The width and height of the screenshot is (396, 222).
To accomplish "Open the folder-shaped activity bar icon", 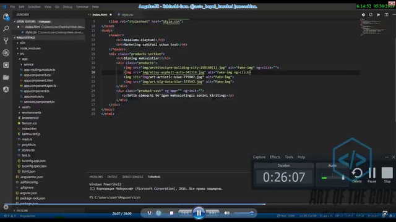I will 6,77.
